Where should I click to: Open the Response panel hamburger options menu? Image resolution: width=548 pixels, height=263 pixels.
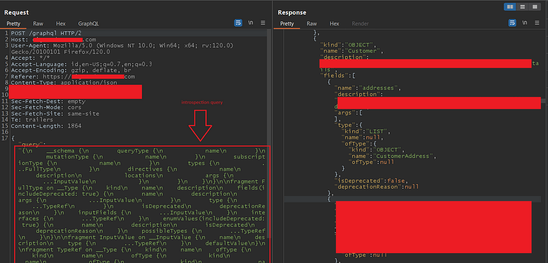(537, 23)
